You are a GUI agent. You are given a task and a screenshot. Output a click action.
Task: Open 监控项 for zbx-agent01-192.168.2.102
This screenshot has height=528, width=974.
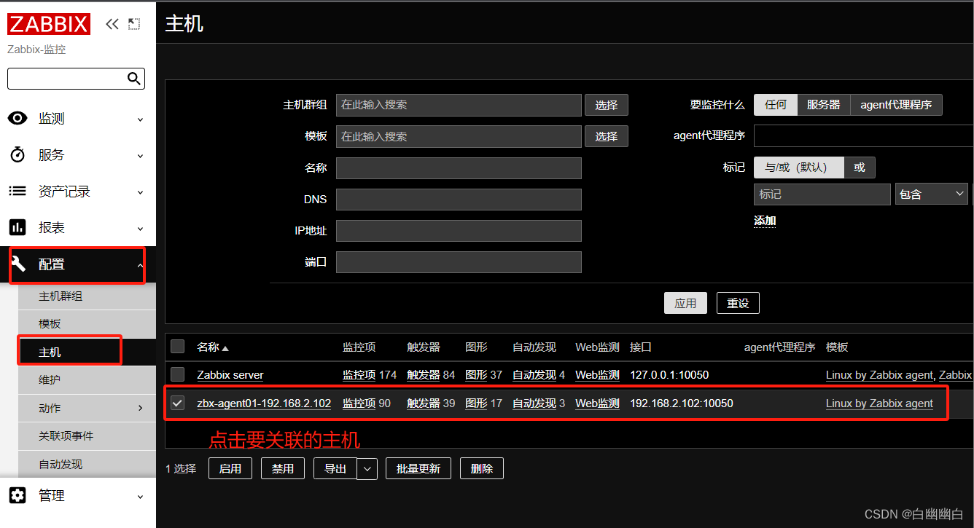point(359,403)
